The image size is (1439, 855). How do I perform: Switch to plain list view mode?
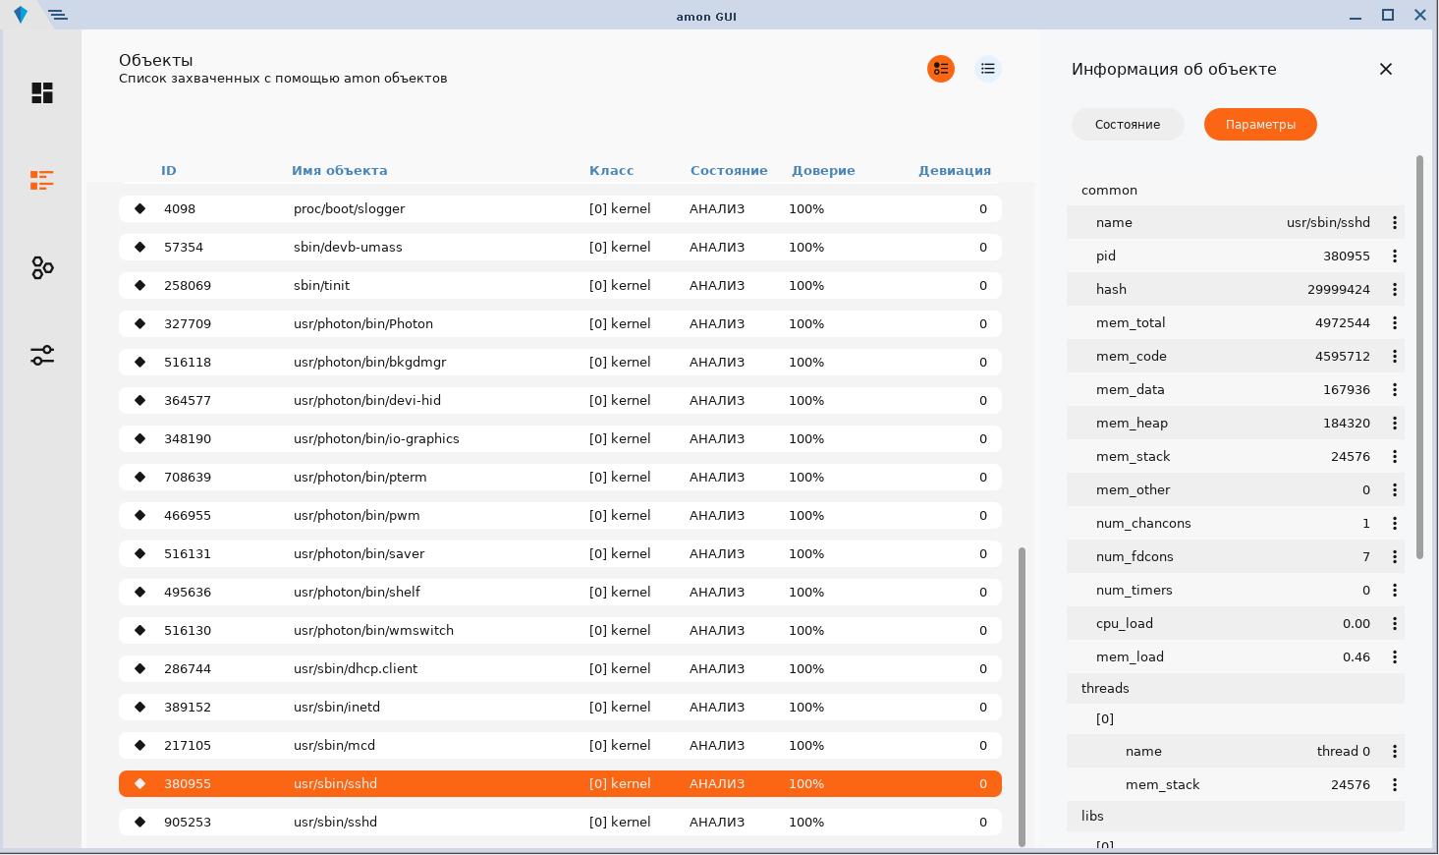click(987, 69)
